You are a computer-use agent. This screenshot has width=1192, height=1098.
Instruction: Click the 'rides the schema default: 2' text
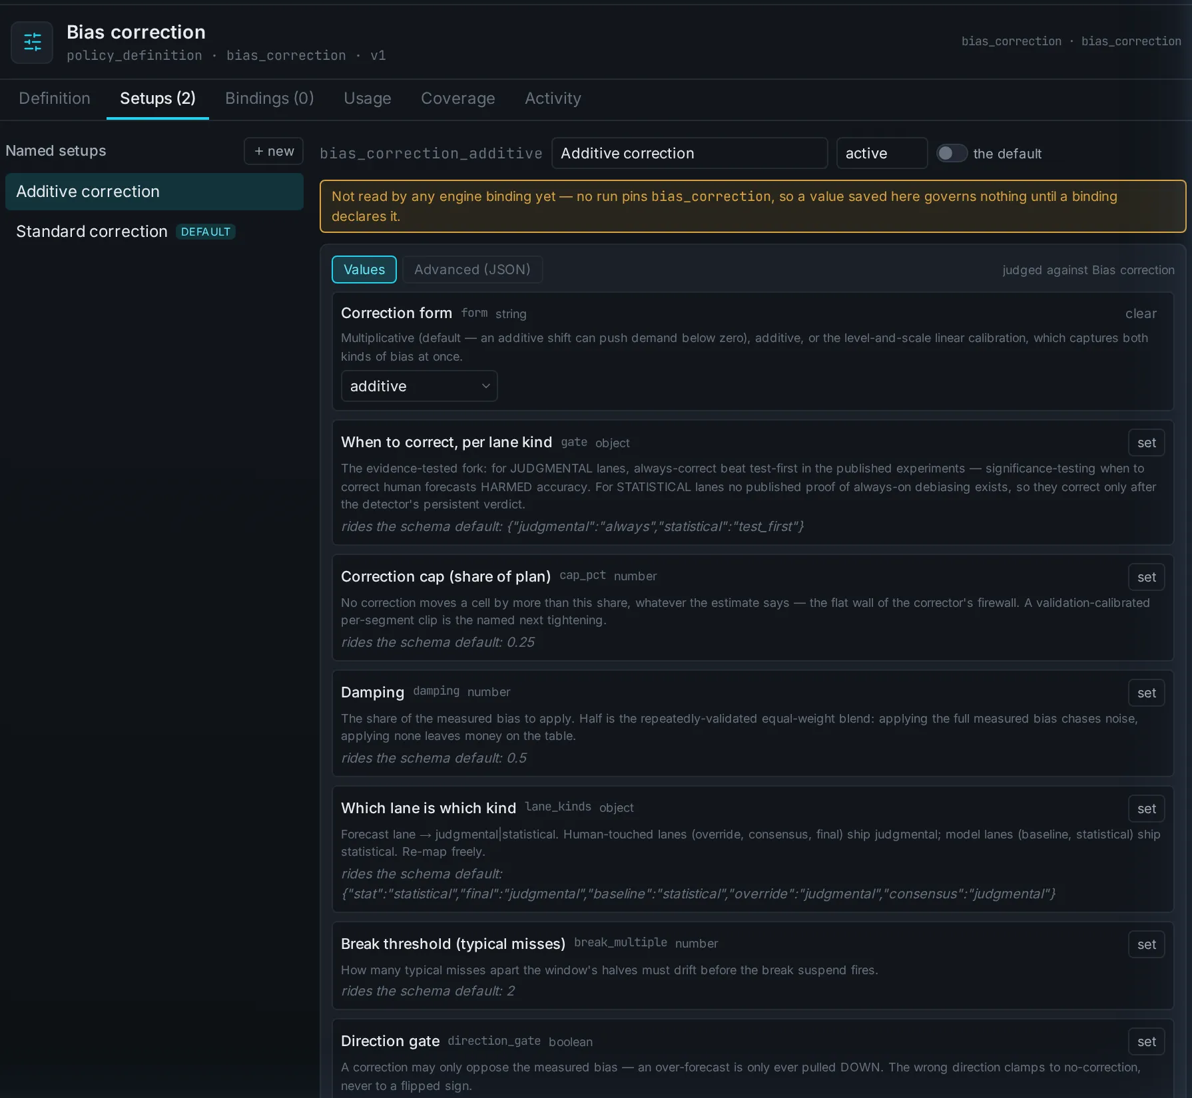(x=428, y=991)
